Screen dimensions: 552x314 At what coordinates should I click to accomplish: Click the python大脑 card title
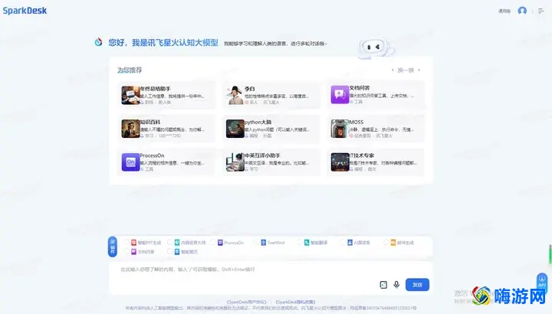pyautogui.click(x=258, y=122)
